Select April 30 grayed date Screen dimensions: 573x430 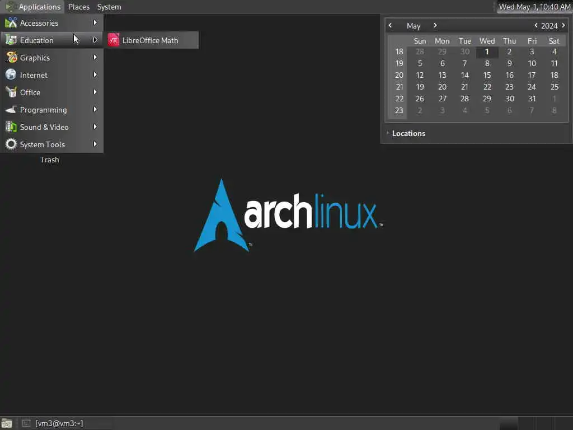[x=464, y=52]
